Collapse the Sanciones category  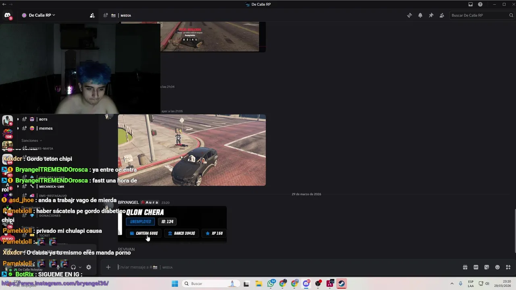(31, 141)
